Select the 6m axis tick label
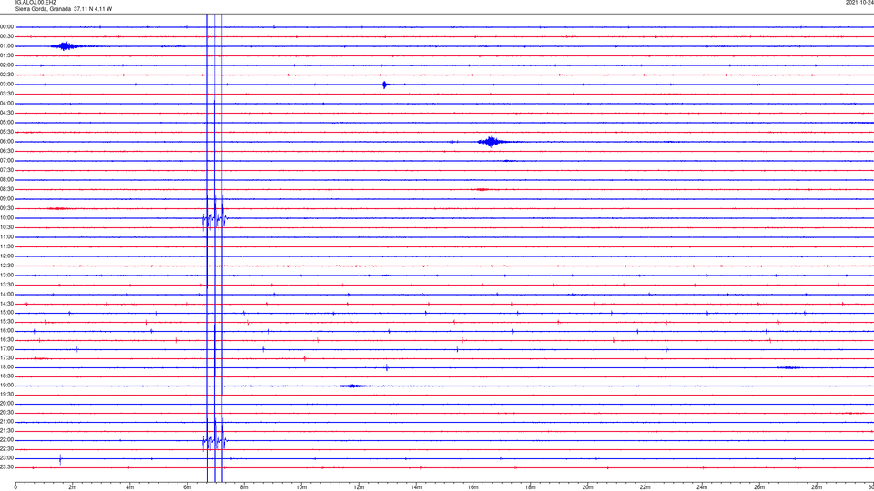874x491 pixels. pyautogui.click(x=187, y=487)
